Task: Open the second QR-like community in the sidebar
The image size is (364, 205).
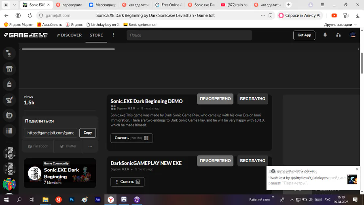Action: [9, 169]
